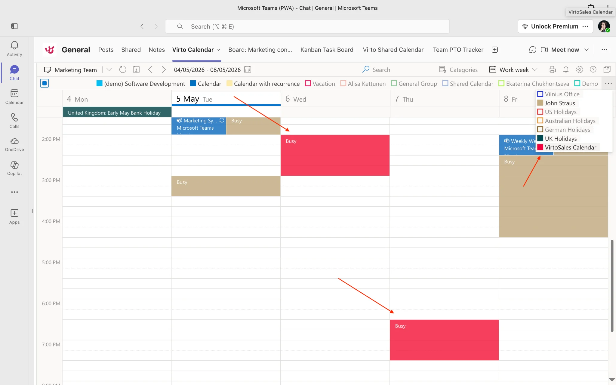Viewport: 616px width, 385px height.
Task: Open the Activity bell in sidebar
Action: [x=14, y=49]
